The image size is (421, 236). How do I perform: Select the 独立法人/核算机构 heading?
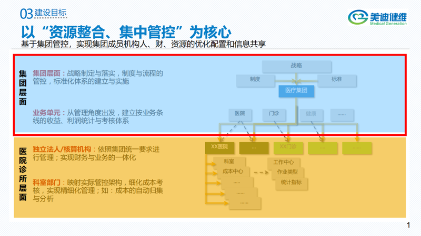point(62,149)
